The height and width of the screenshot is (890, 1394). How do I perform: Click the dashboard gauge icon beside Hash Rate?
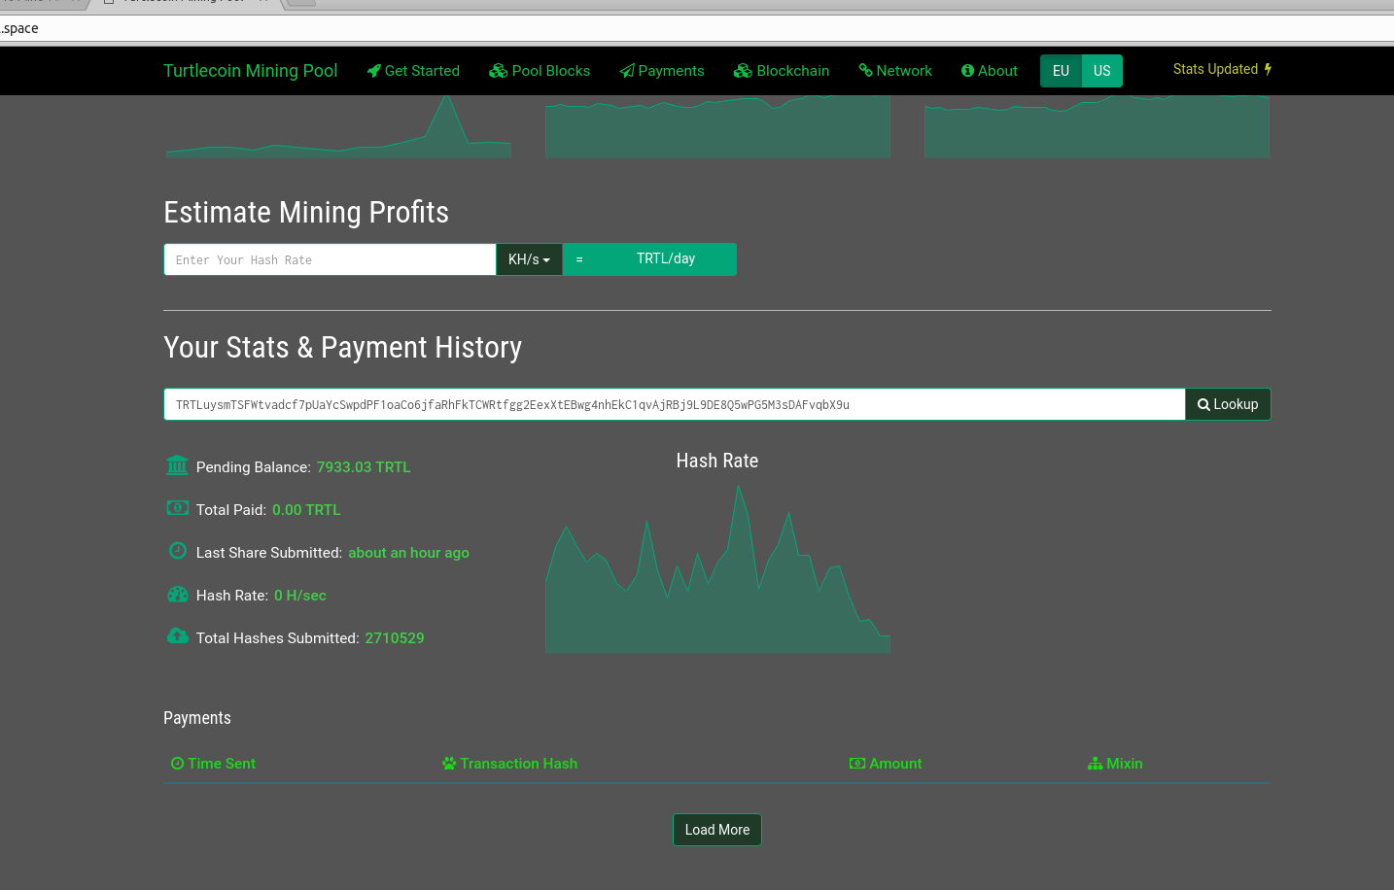coord(178,594)
